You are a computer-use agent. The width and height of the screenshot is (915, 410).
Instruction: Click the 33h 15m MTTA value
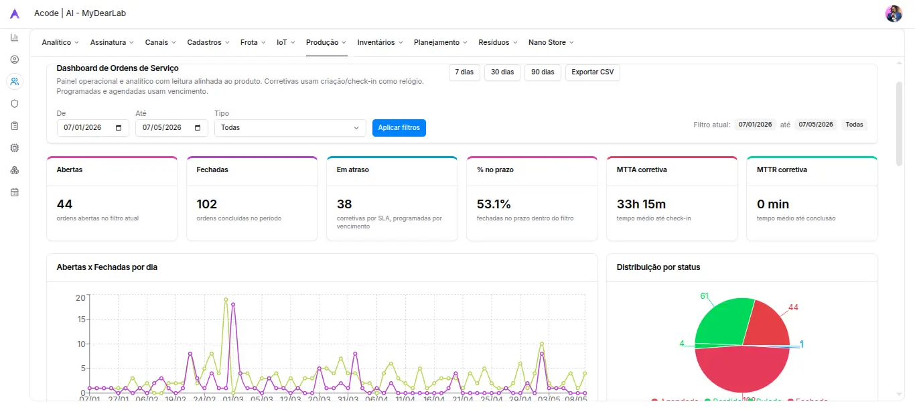[x=641, y=204]
